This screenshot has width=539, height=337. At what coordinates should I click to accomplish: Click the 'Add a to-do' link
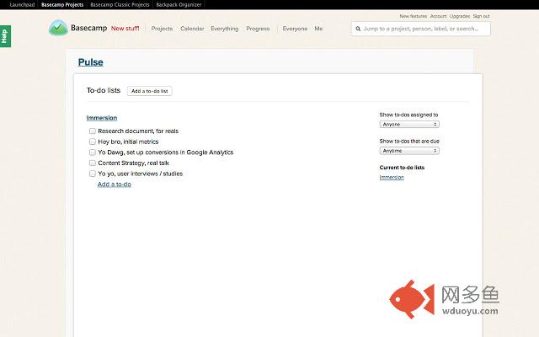[115, 185]
